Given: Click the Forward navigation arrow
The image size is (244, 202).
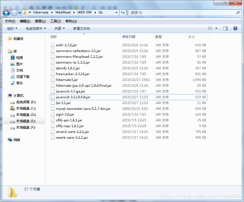Looking at the screenshot, I should [14, 13].
